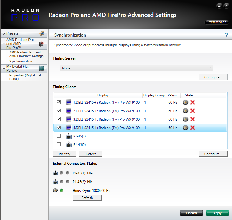This screenshot has width=232, height=220.
Task: Click the Presets folder icon in sidebar
Action: (x=42, y=33)
